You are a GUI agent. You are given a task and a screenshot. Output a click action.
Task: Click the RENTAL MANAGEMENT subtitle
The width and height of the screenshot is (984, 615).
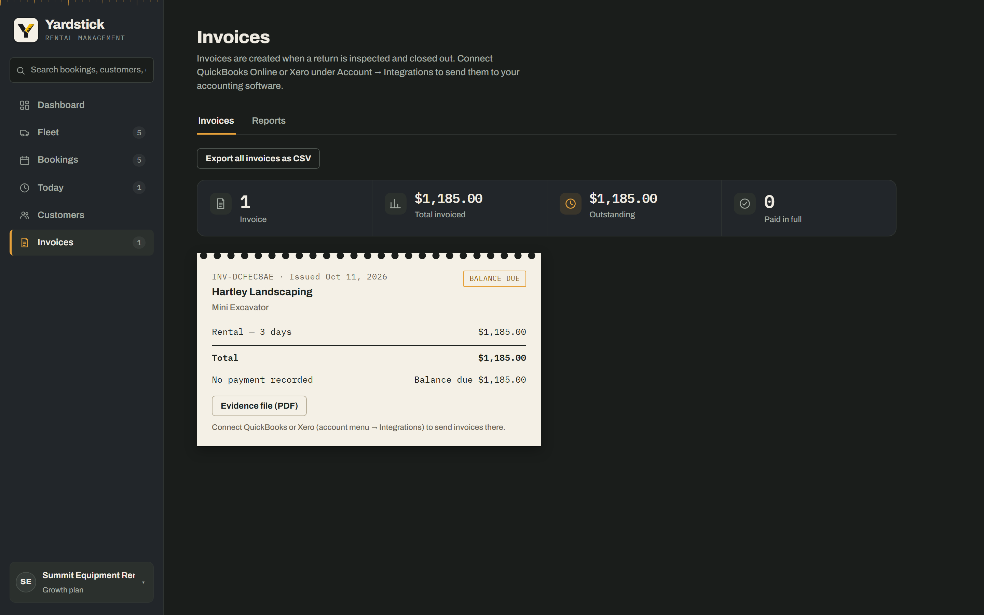(85, 38)
